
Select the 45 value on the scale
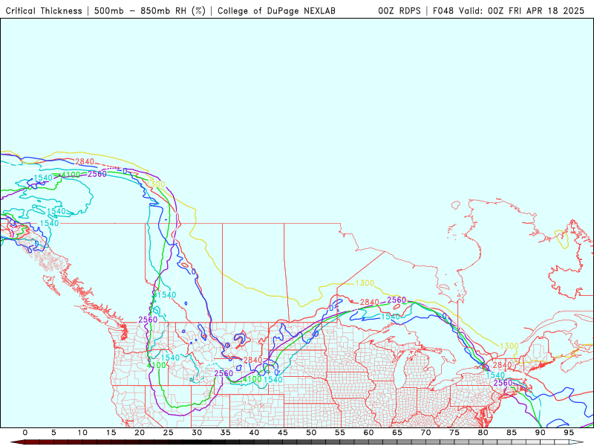click(x=283, y=433)
